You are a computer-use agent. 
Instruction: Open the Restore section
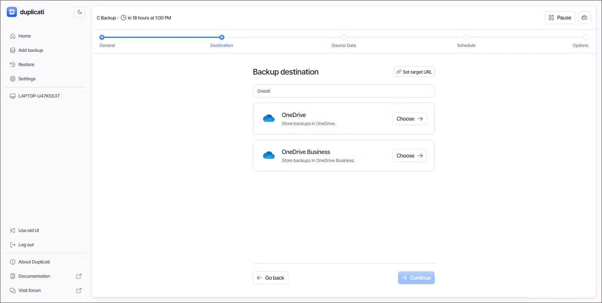(x=26, y=64)
